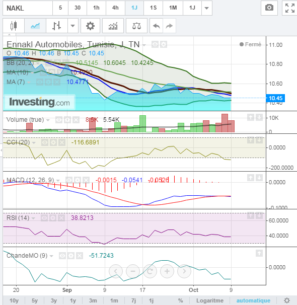Expand the Volume (true) dropdown arrow
Image resolution: width=297 pixels, height=305 pixels.
tap(48, 120)
